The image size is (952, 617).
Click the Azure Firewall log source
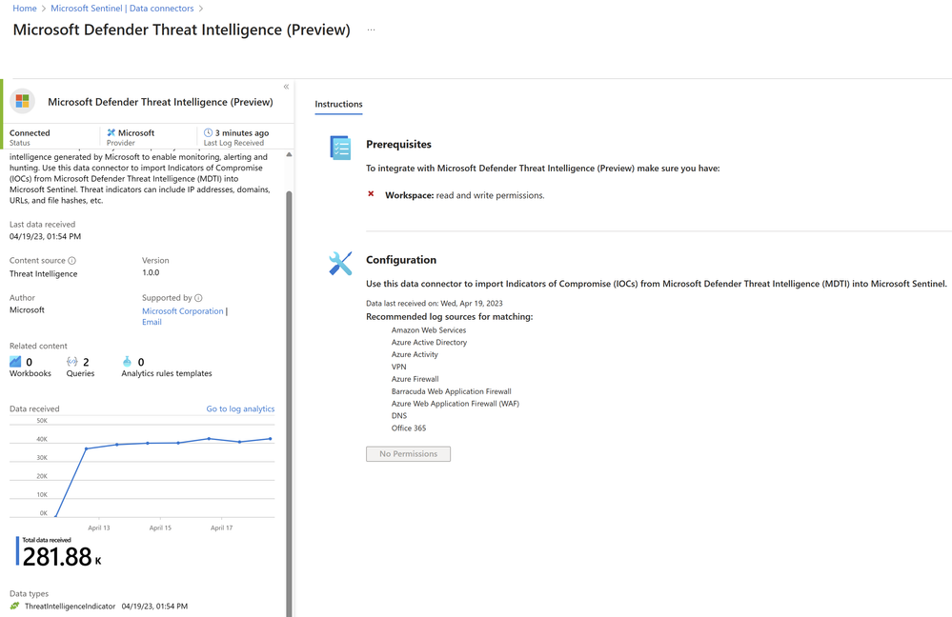[415, 379]
